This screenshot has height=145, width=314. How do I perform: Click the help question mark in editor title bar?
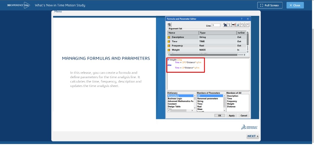point(241,19)
